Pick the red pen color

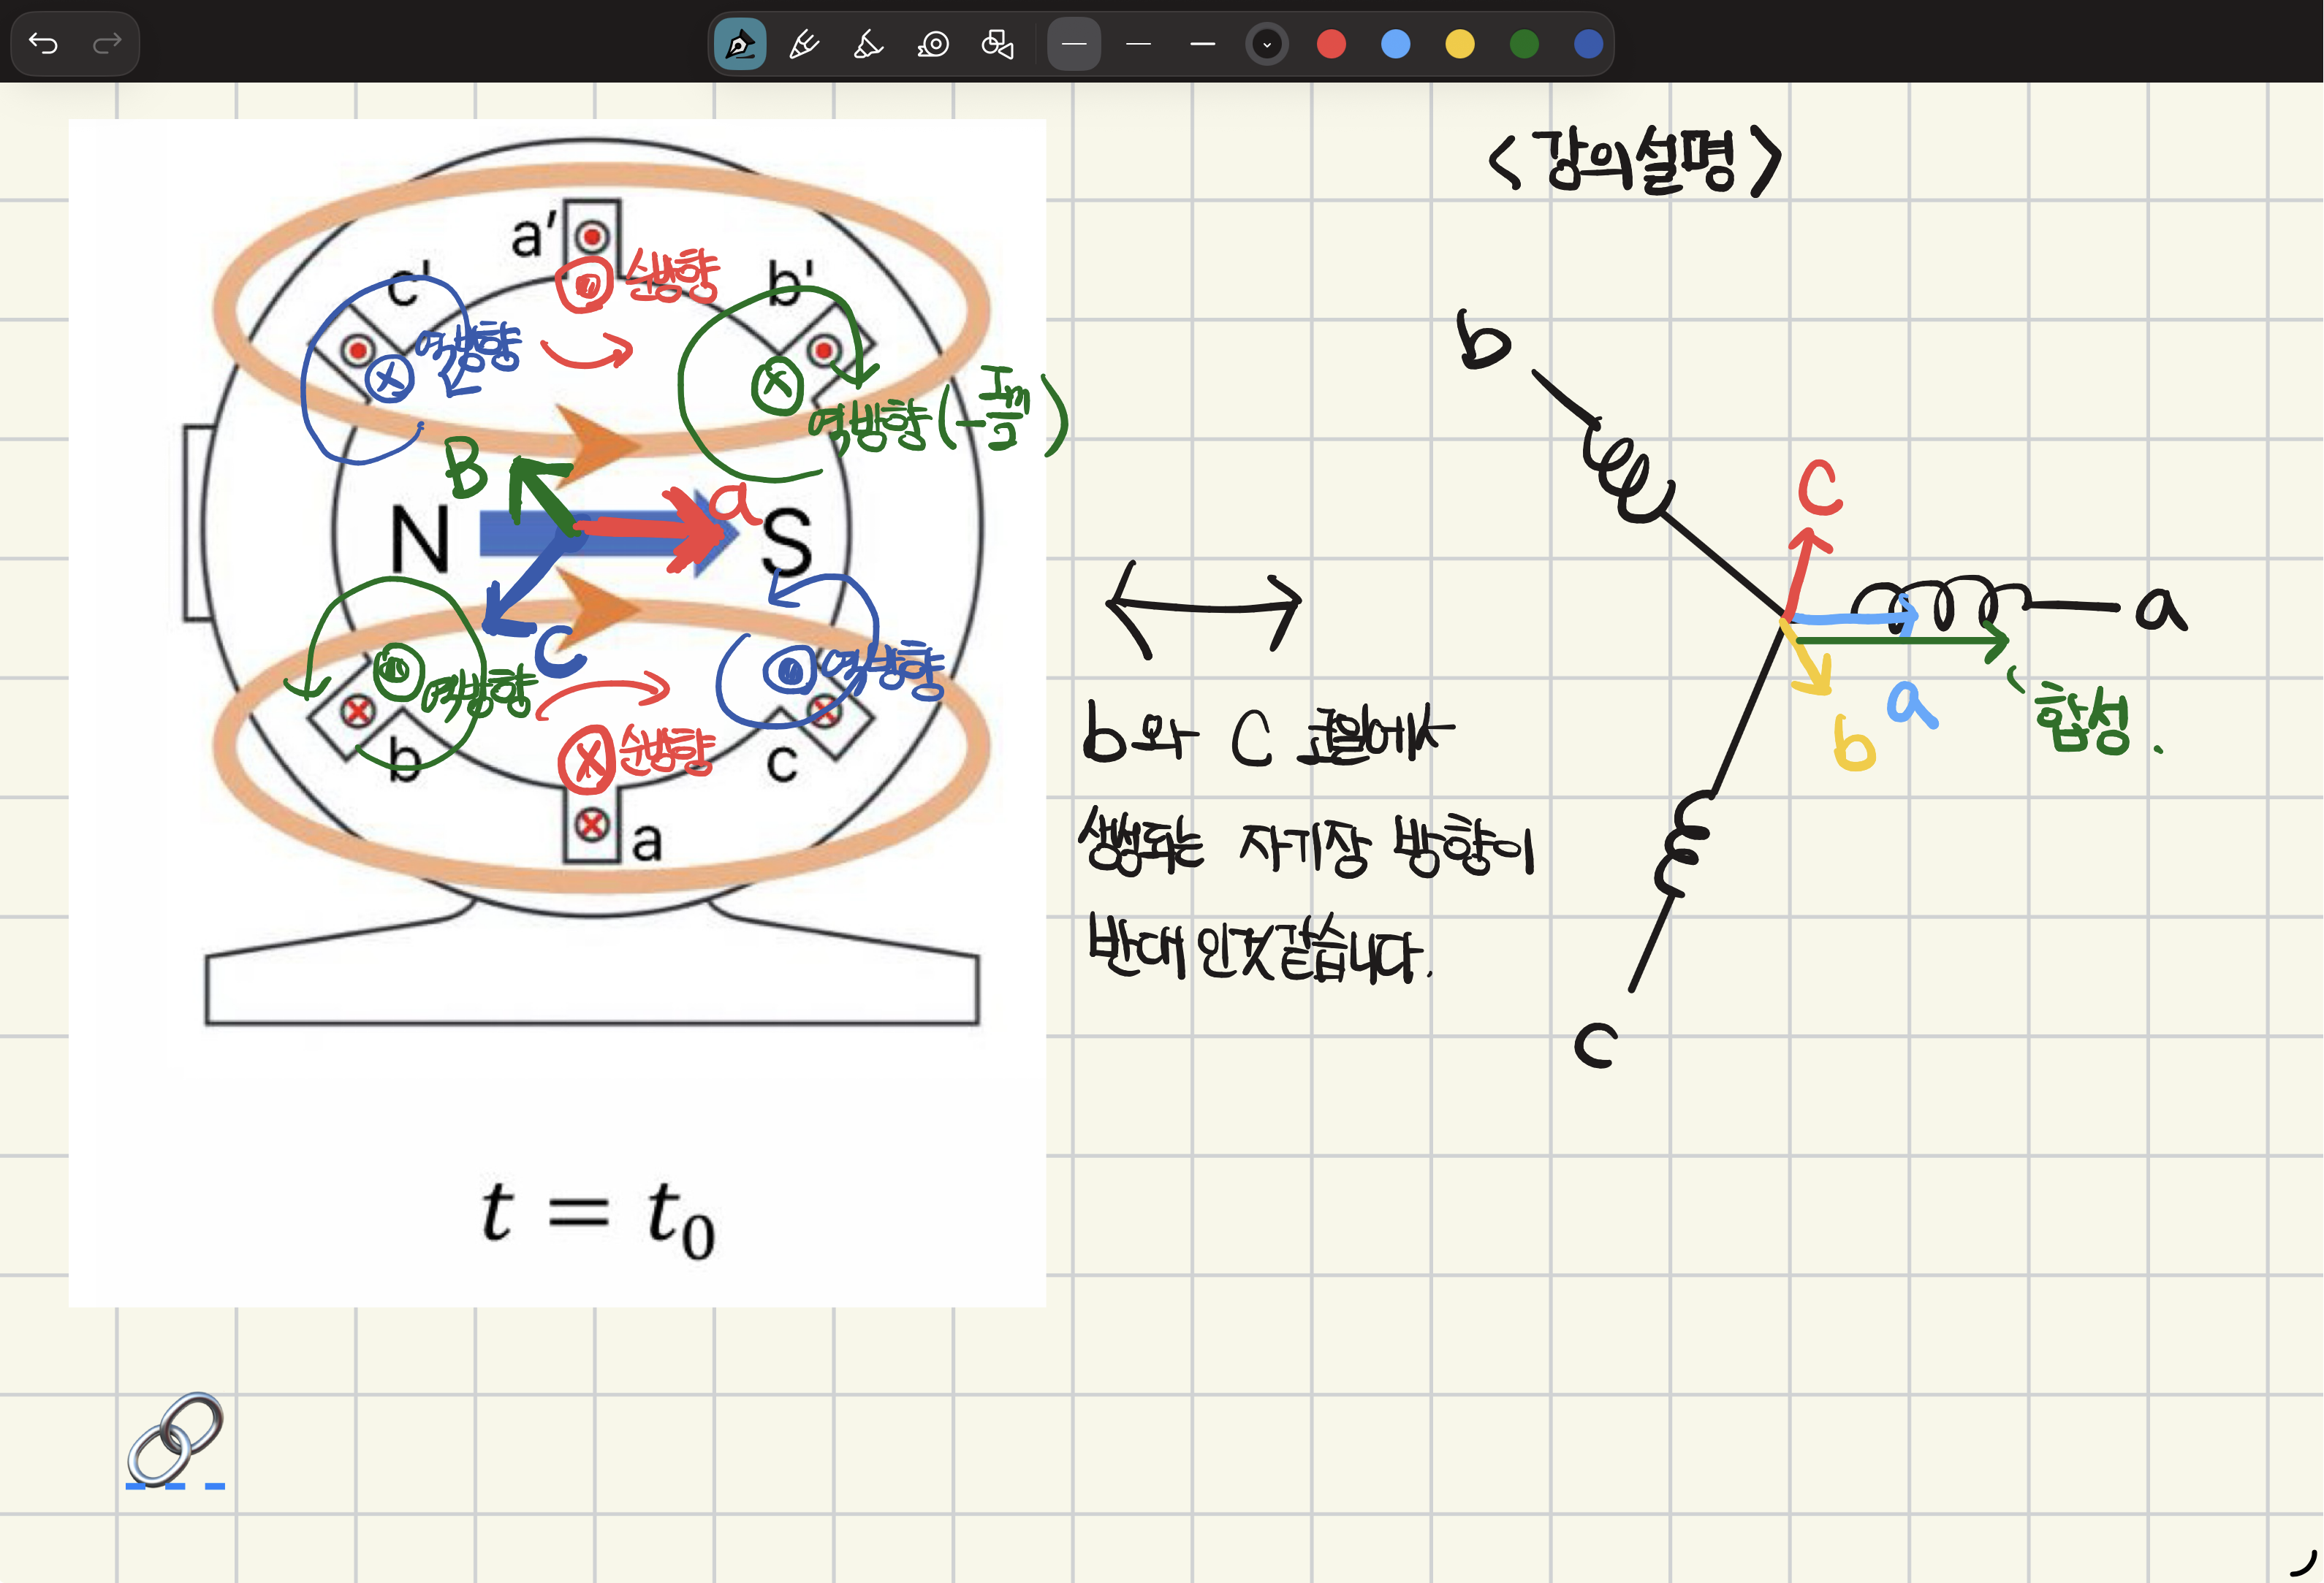1331,44
